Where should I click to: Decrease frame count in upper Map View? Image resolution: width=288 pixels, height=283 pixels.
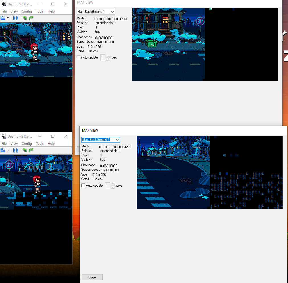108,59
